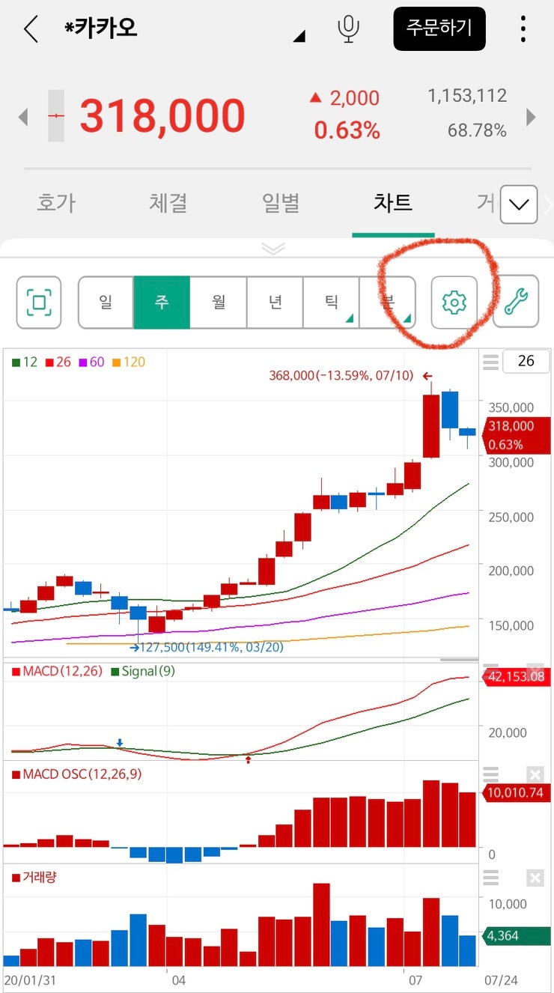The width and height of the screenshot is (554, 993).
Task: Select the 주 weekly period
Action: pos(162,303)
